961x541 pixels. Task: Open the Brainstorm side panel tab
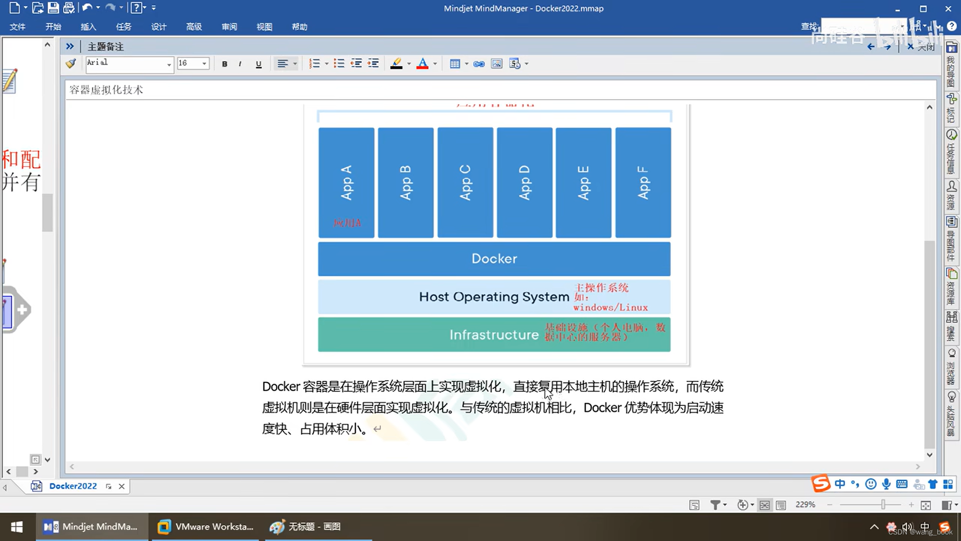tap(951, 414)
